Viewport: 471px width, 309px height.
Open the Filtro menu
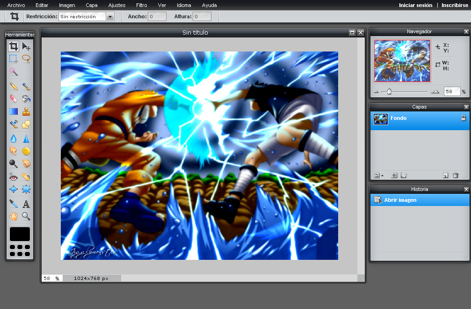pos(141,5)
